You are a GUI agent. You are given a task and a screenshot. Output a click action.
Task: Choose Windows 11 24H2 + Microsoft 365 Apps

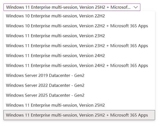click(77, 66)
